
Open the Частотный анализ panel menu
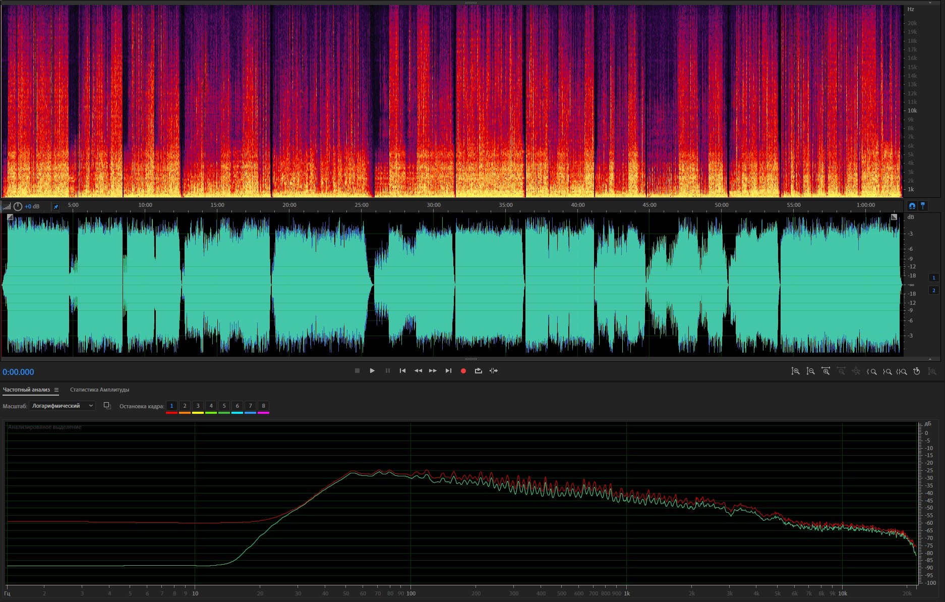coord(56,390)
